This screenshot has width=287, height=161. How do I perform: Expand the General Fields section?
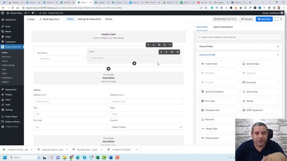tap(239, 47)
